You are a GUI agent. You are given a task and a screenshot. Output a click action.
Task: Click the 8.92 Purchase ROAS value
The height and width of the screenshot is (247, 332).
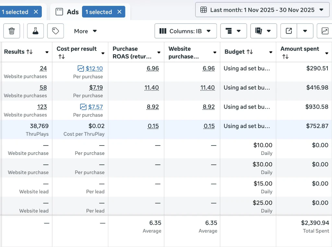(x=153, y=107)
